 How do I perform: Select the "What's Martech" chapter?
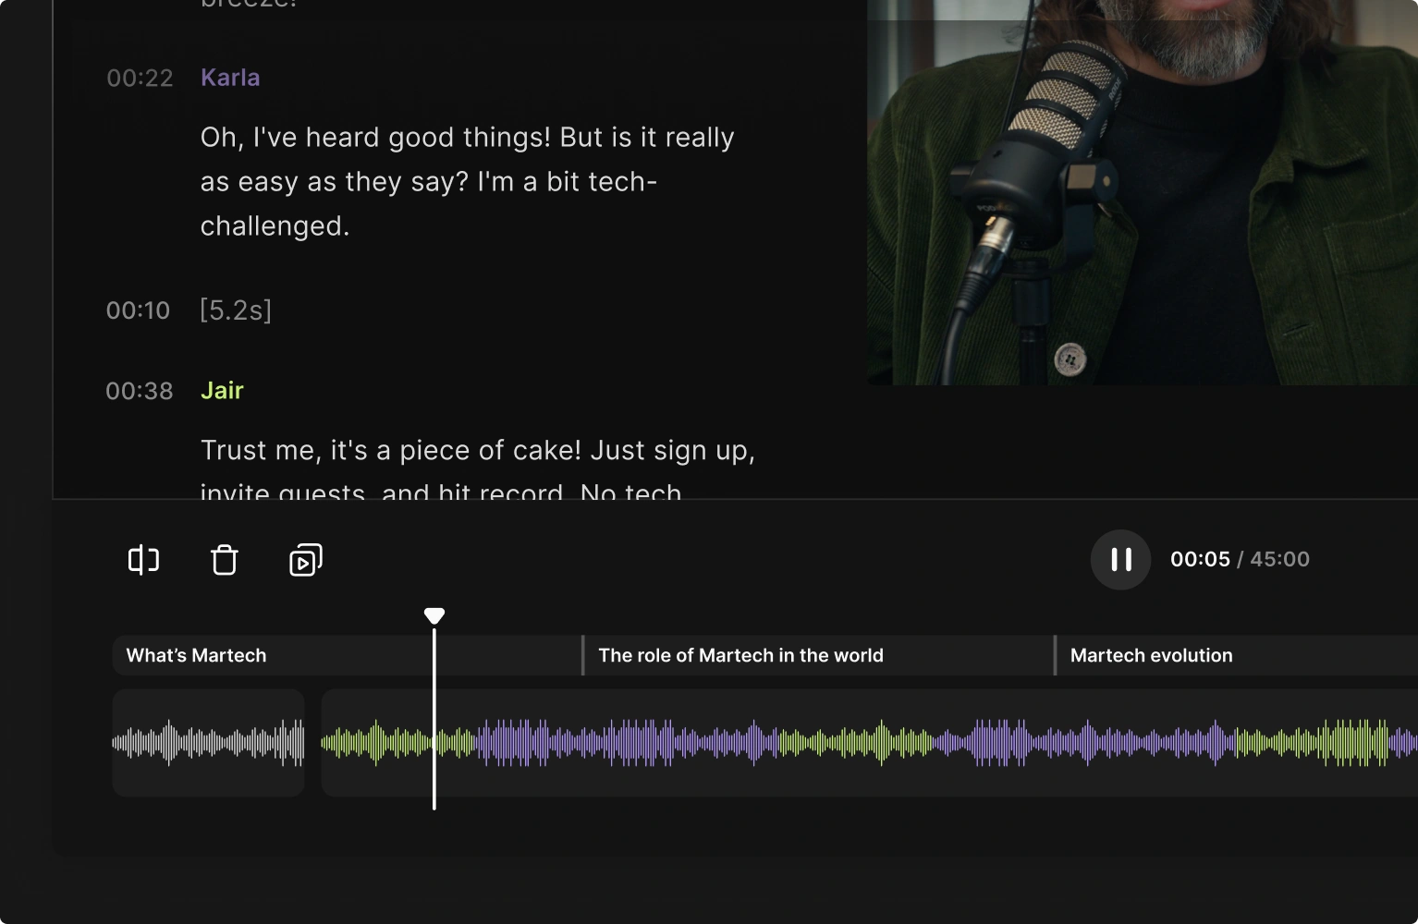click(196, 655)
